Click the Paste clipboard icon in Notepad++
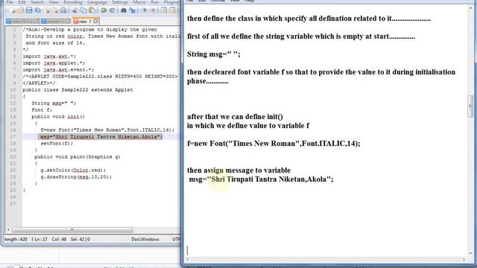 point(92,10)
